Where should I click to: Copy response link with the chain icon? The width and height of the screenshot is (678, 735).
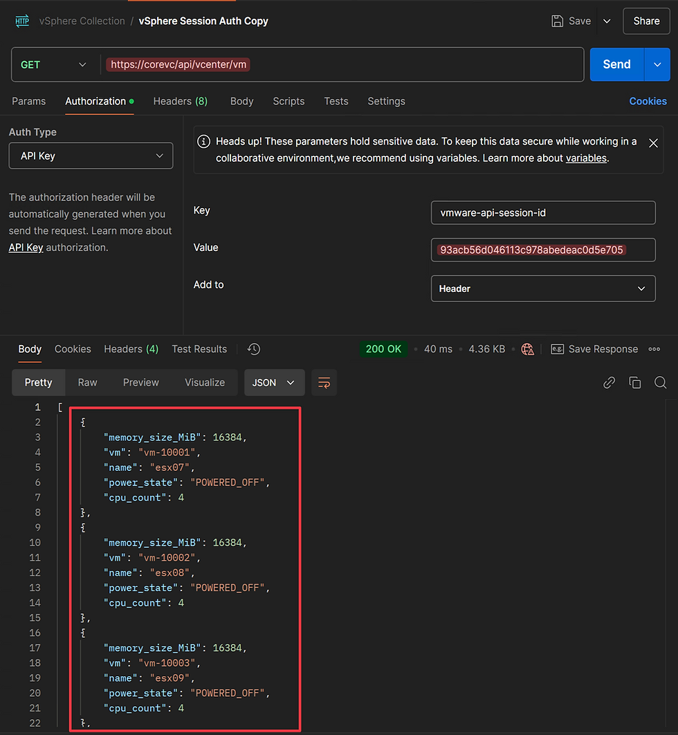click(609, 382)
